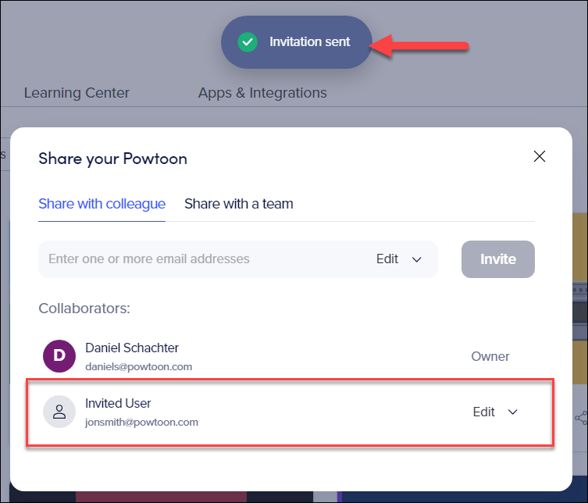
Task: Open Edit permission dropdown in email field
Action: (x=399, y=259)
